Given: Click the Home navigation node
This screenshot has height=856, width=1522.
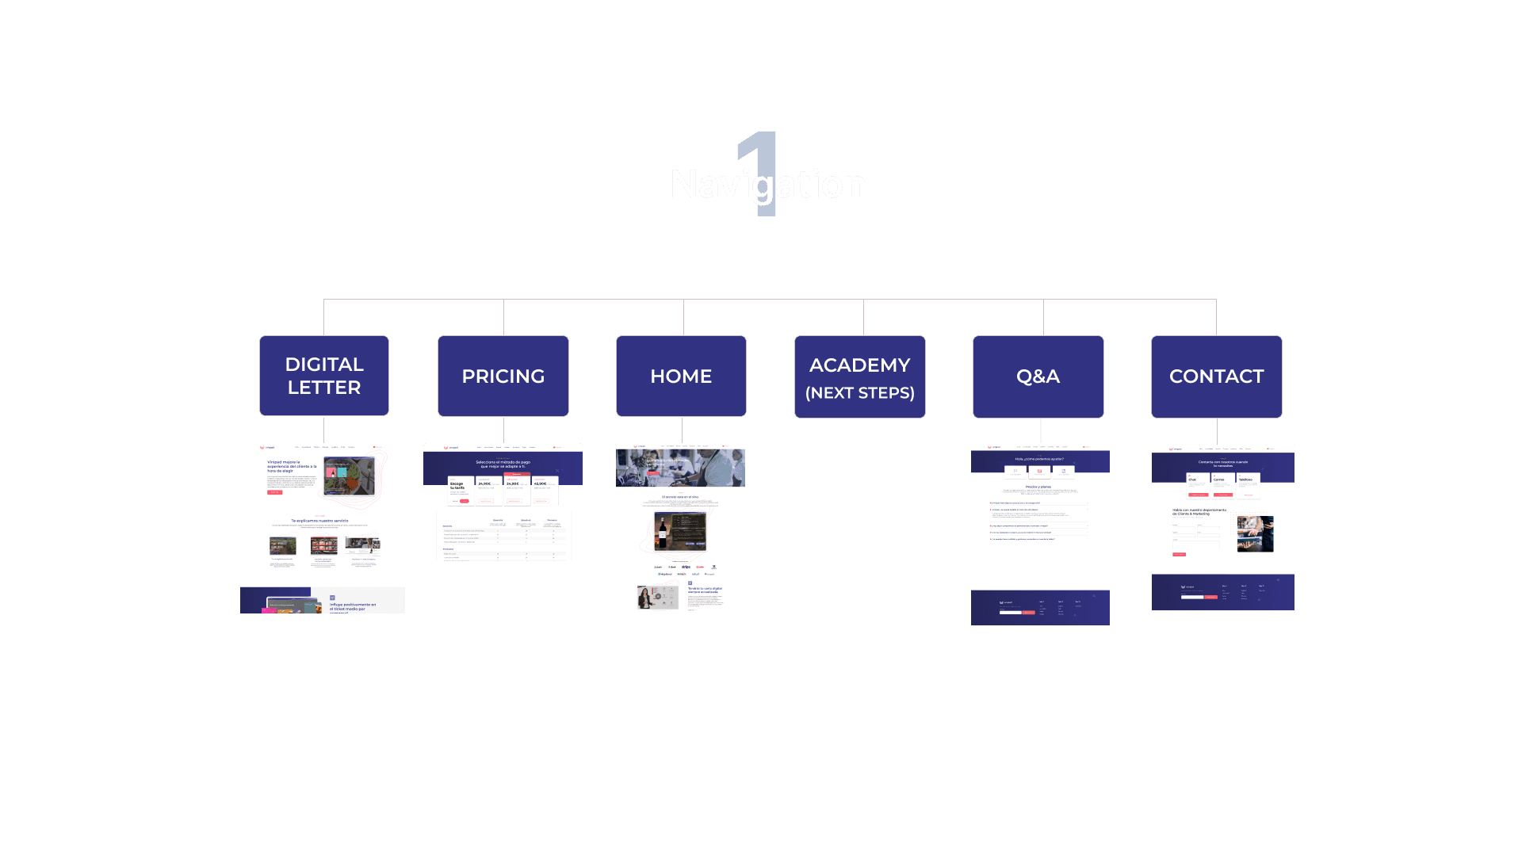Looking at the screenshot, I should tap(680, 375).
